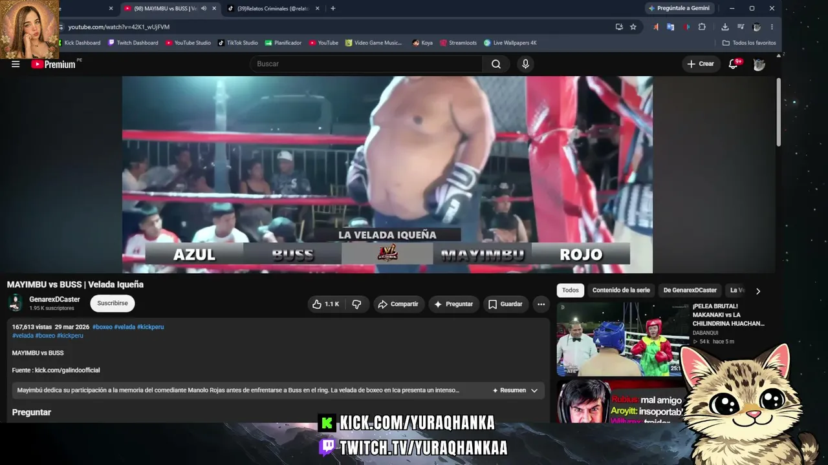Share video via Compartir button

tap(398, 304)
